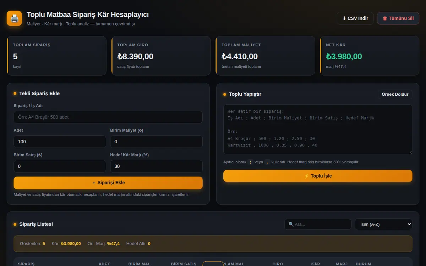Click the printer logo icon
The image size is (426, 266).
[x=14, y=18]
